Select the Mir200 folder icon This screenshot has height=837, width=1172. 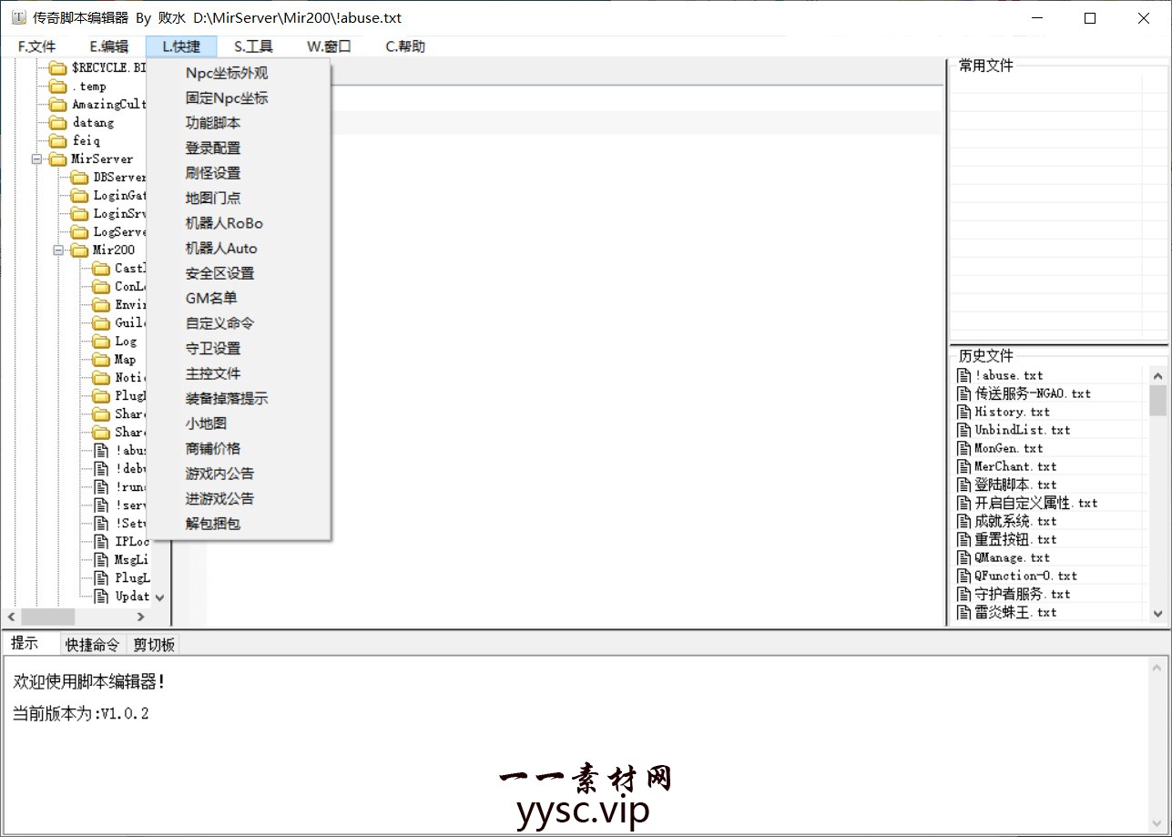point(80,250)
